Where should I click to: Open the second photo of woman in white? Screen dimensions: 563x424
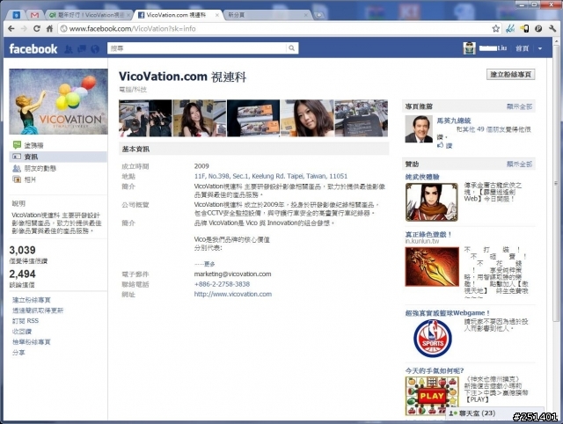(200, 118)
